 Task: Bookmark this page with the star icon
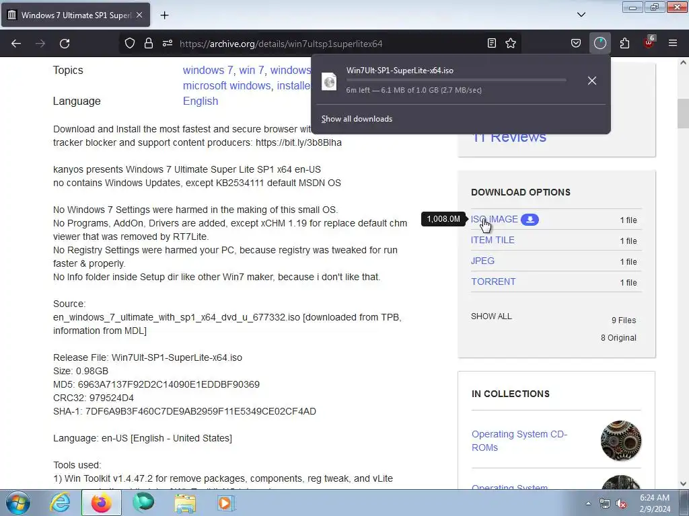511,43
